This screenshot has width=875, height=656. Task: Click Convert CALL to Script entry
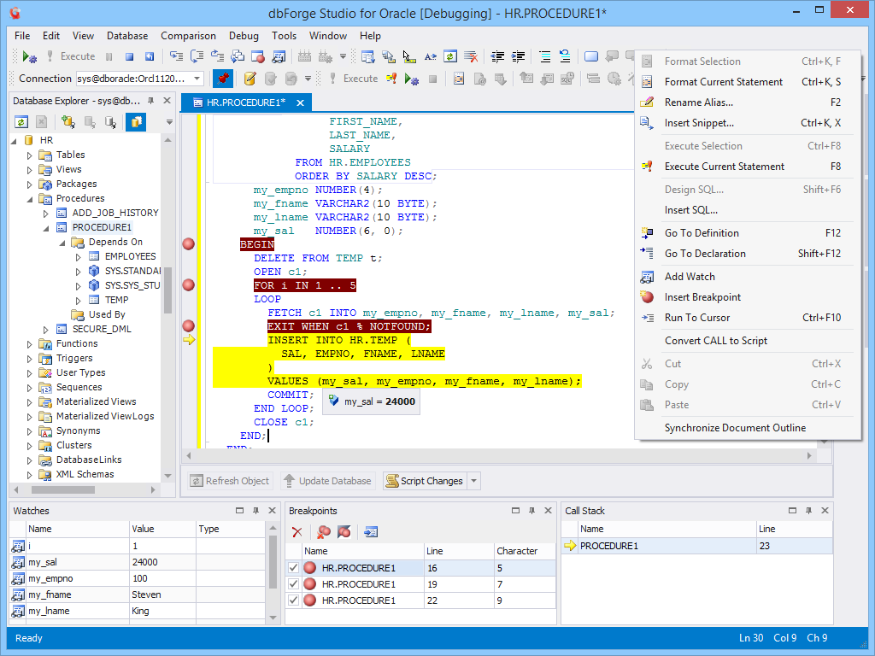[748, 341]
